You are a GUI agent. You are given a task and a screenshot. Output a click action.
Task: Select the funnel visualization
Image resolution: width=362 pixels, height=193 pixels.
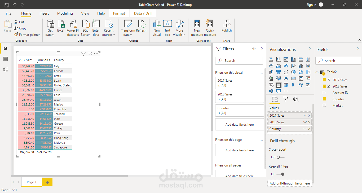tap(279, 72)
